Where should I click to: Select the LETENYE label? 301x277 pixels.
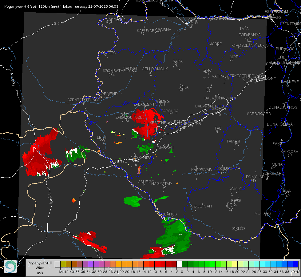[x=118, y=161]
